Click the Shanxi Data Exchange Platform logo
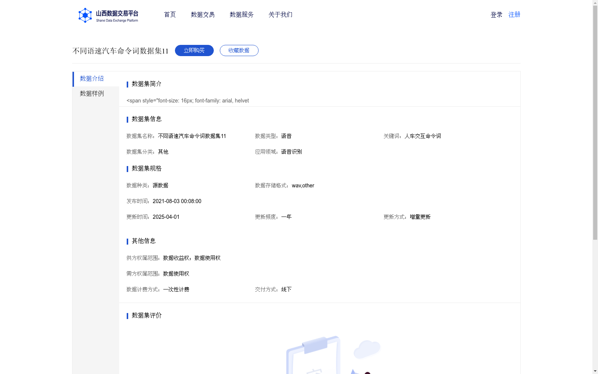The width and height of the screenshot is (598, 374). 108,15
